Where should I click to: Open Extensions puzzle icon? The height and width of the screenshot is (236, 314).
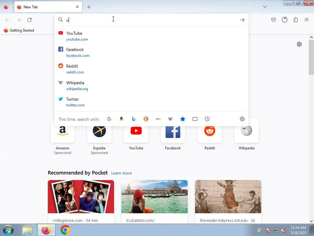[296, 20]
